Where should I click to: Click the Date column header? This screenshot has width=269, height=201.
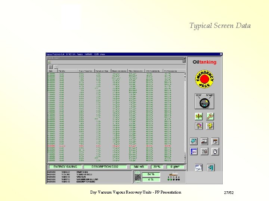coord(53,71)
